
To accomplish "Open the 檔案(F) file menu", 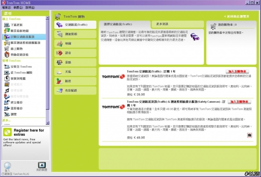I will click(7, 7).
